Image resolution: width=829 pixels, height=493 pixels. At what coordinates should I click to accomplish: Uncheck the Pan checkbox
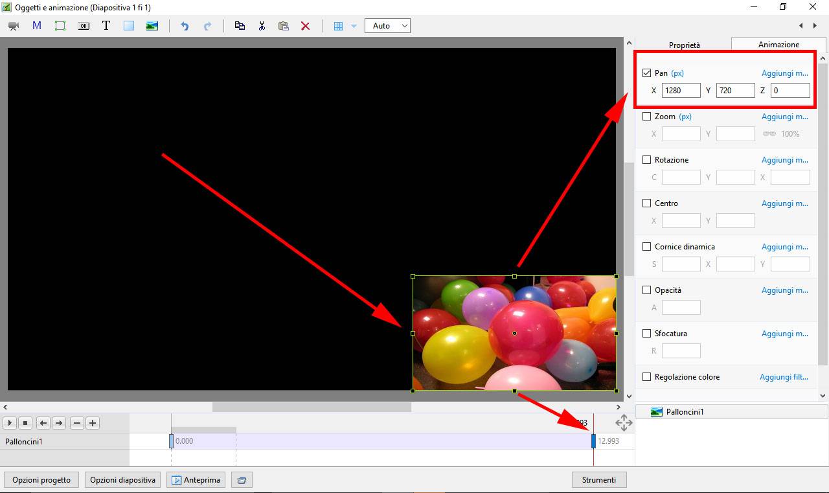click(646, 73)
